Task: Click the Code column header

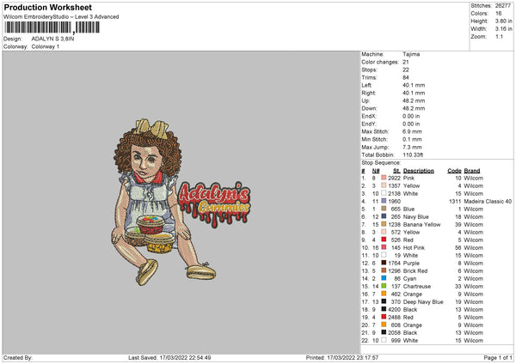Action: click(454, 171)
